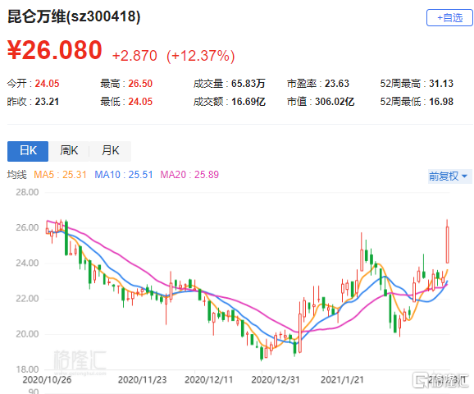Add stock to watchlist with +自选 button
The image size is (474, 394).
tap(449, 18)
